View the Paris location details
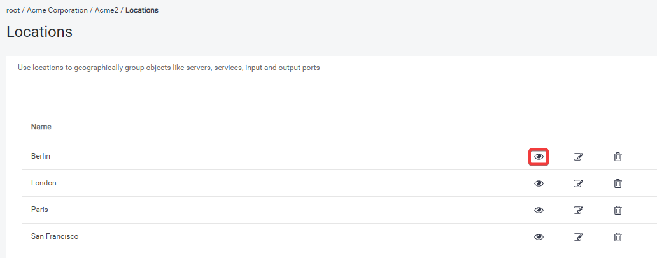Viewport: 657px width, 258px height. [539, 210]
